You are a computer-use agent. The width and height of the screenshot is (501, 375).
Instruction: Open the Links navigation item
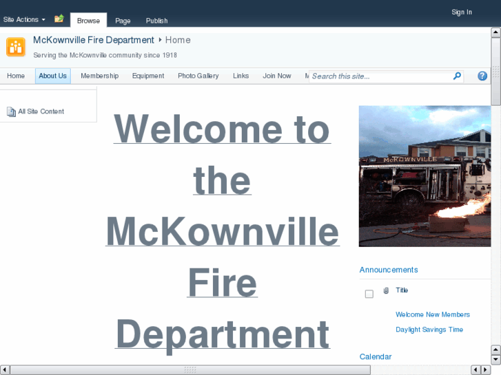click(x=241, y=76)
